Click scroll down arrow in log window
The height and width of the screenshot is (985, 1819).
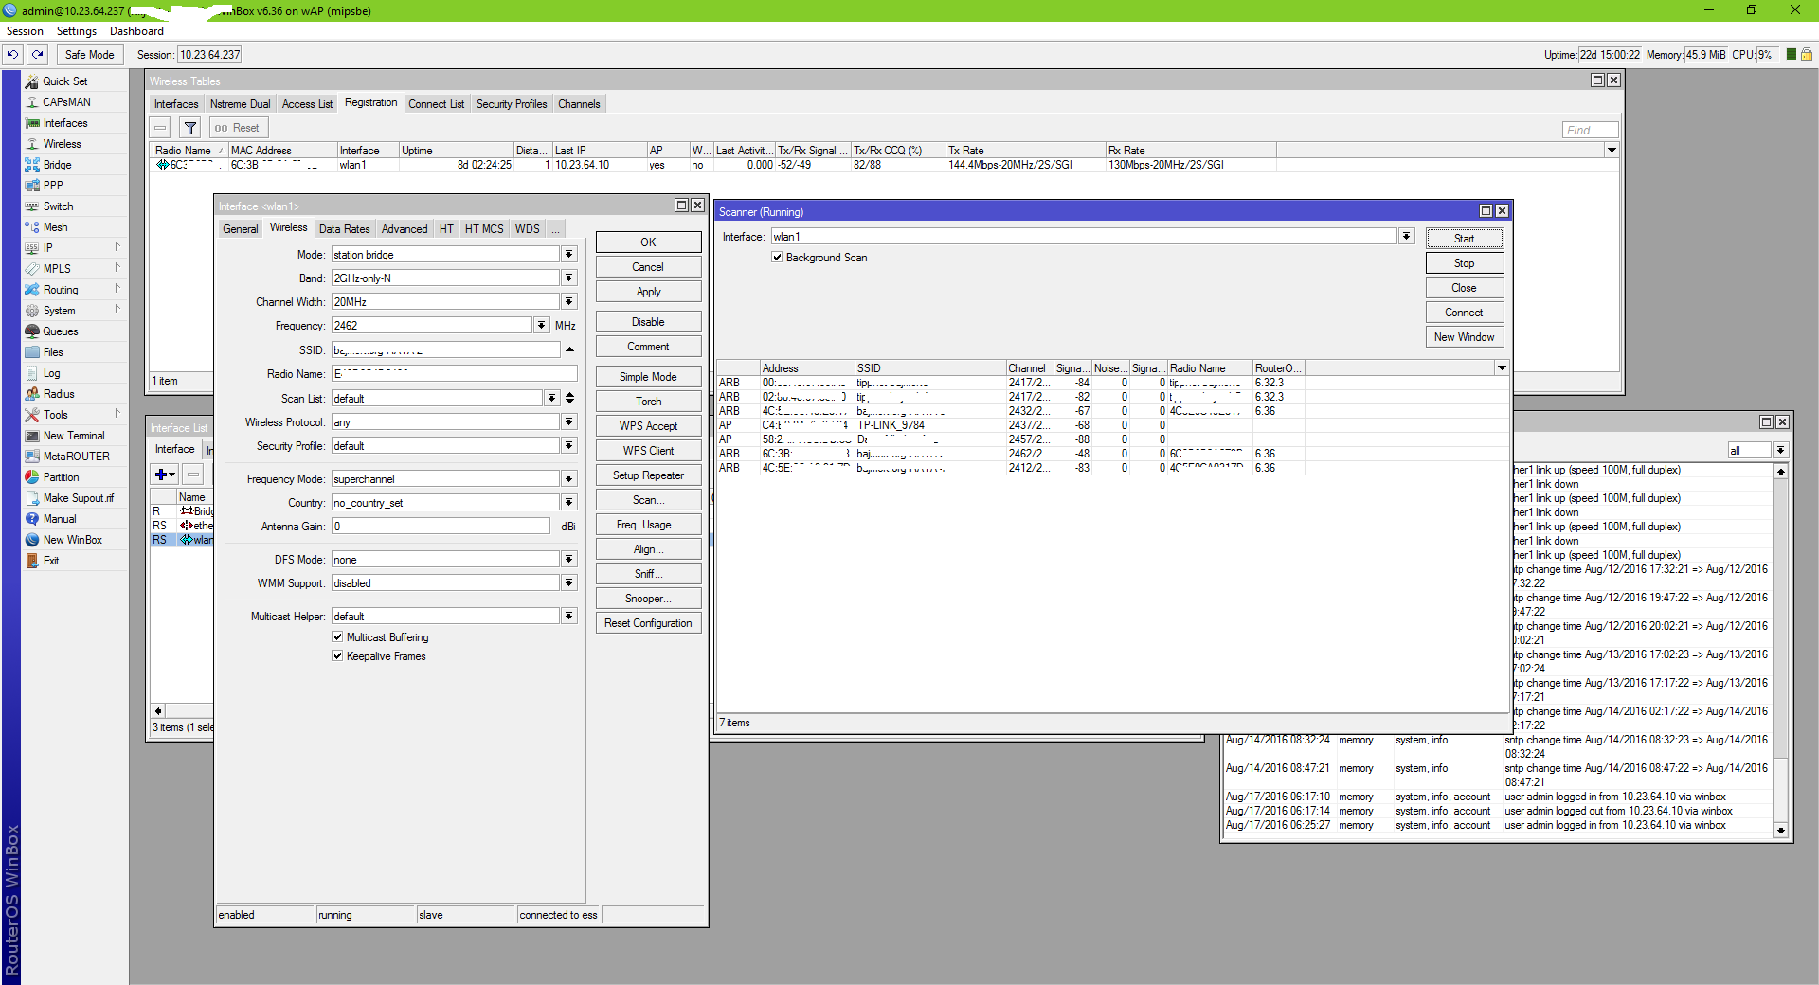pyautogui.click(x=1780, y=831)
